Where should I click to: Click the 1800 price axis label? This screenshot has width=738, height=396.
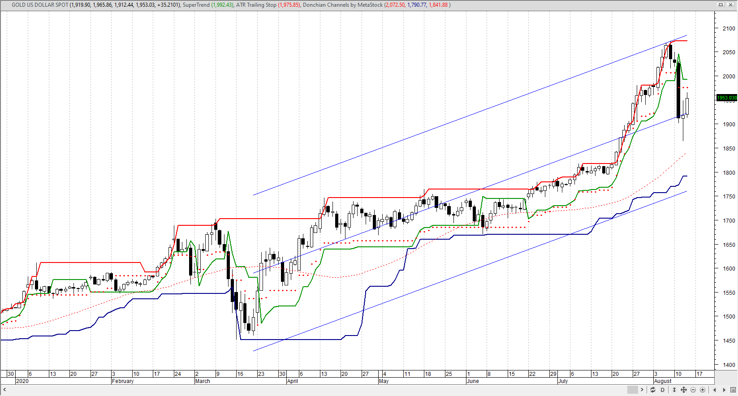pyautogui.click(x=729, y=173)
